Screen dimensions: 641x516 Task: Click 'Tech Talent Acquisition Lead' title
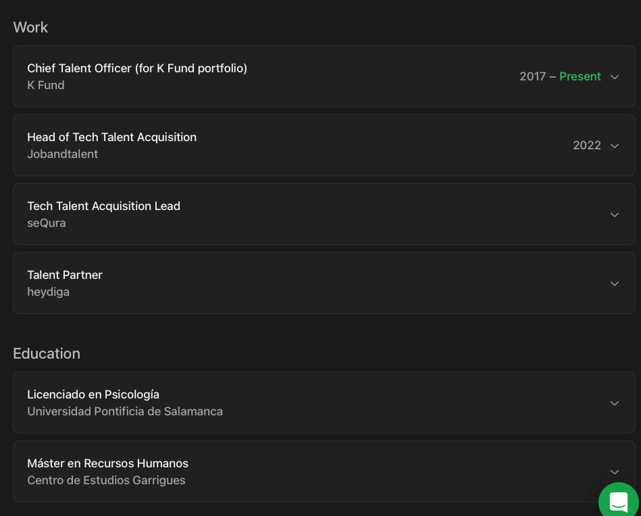pyautogui.click(x=103, y=206)
